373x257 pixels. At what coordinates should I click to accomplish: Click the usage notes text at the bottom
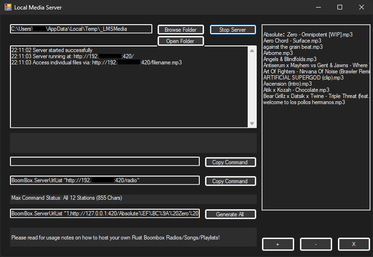(115, 238)
